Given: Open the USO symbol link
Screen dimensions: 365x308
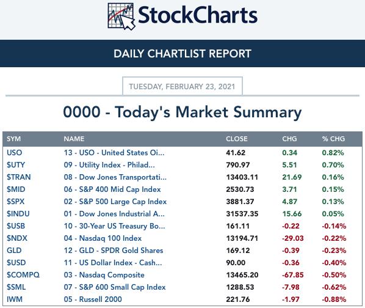Looking at the screenshot, I should click(14, 153).
